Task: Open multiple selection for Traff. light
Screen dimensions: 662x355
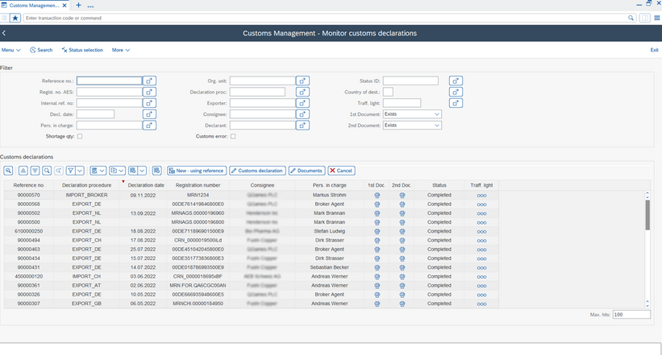Action: pos(456,103)
